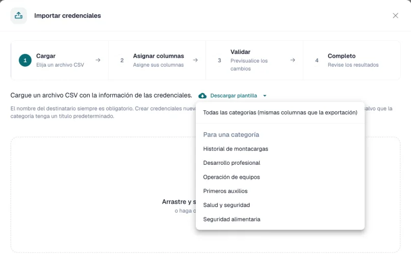Choose Primeros auxilios template
Viewport: 411px width, 254px height.
click(x=280, y=191)
